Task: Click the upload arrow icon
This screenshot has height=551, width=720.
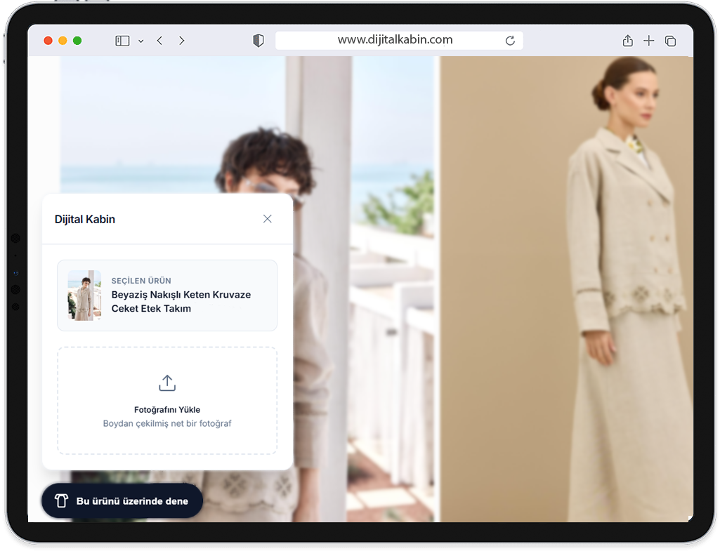Action: coord(167,383)
